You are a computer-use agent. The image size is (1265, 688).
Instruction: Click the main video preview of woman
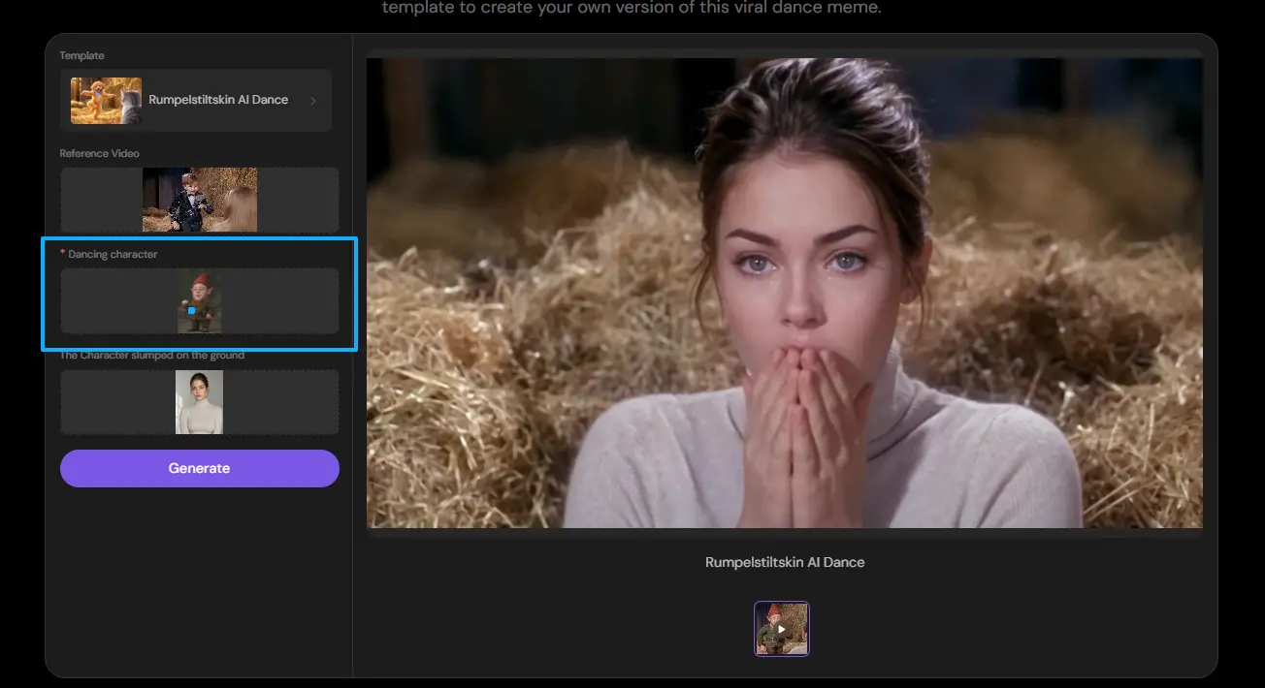pos(785,293)
